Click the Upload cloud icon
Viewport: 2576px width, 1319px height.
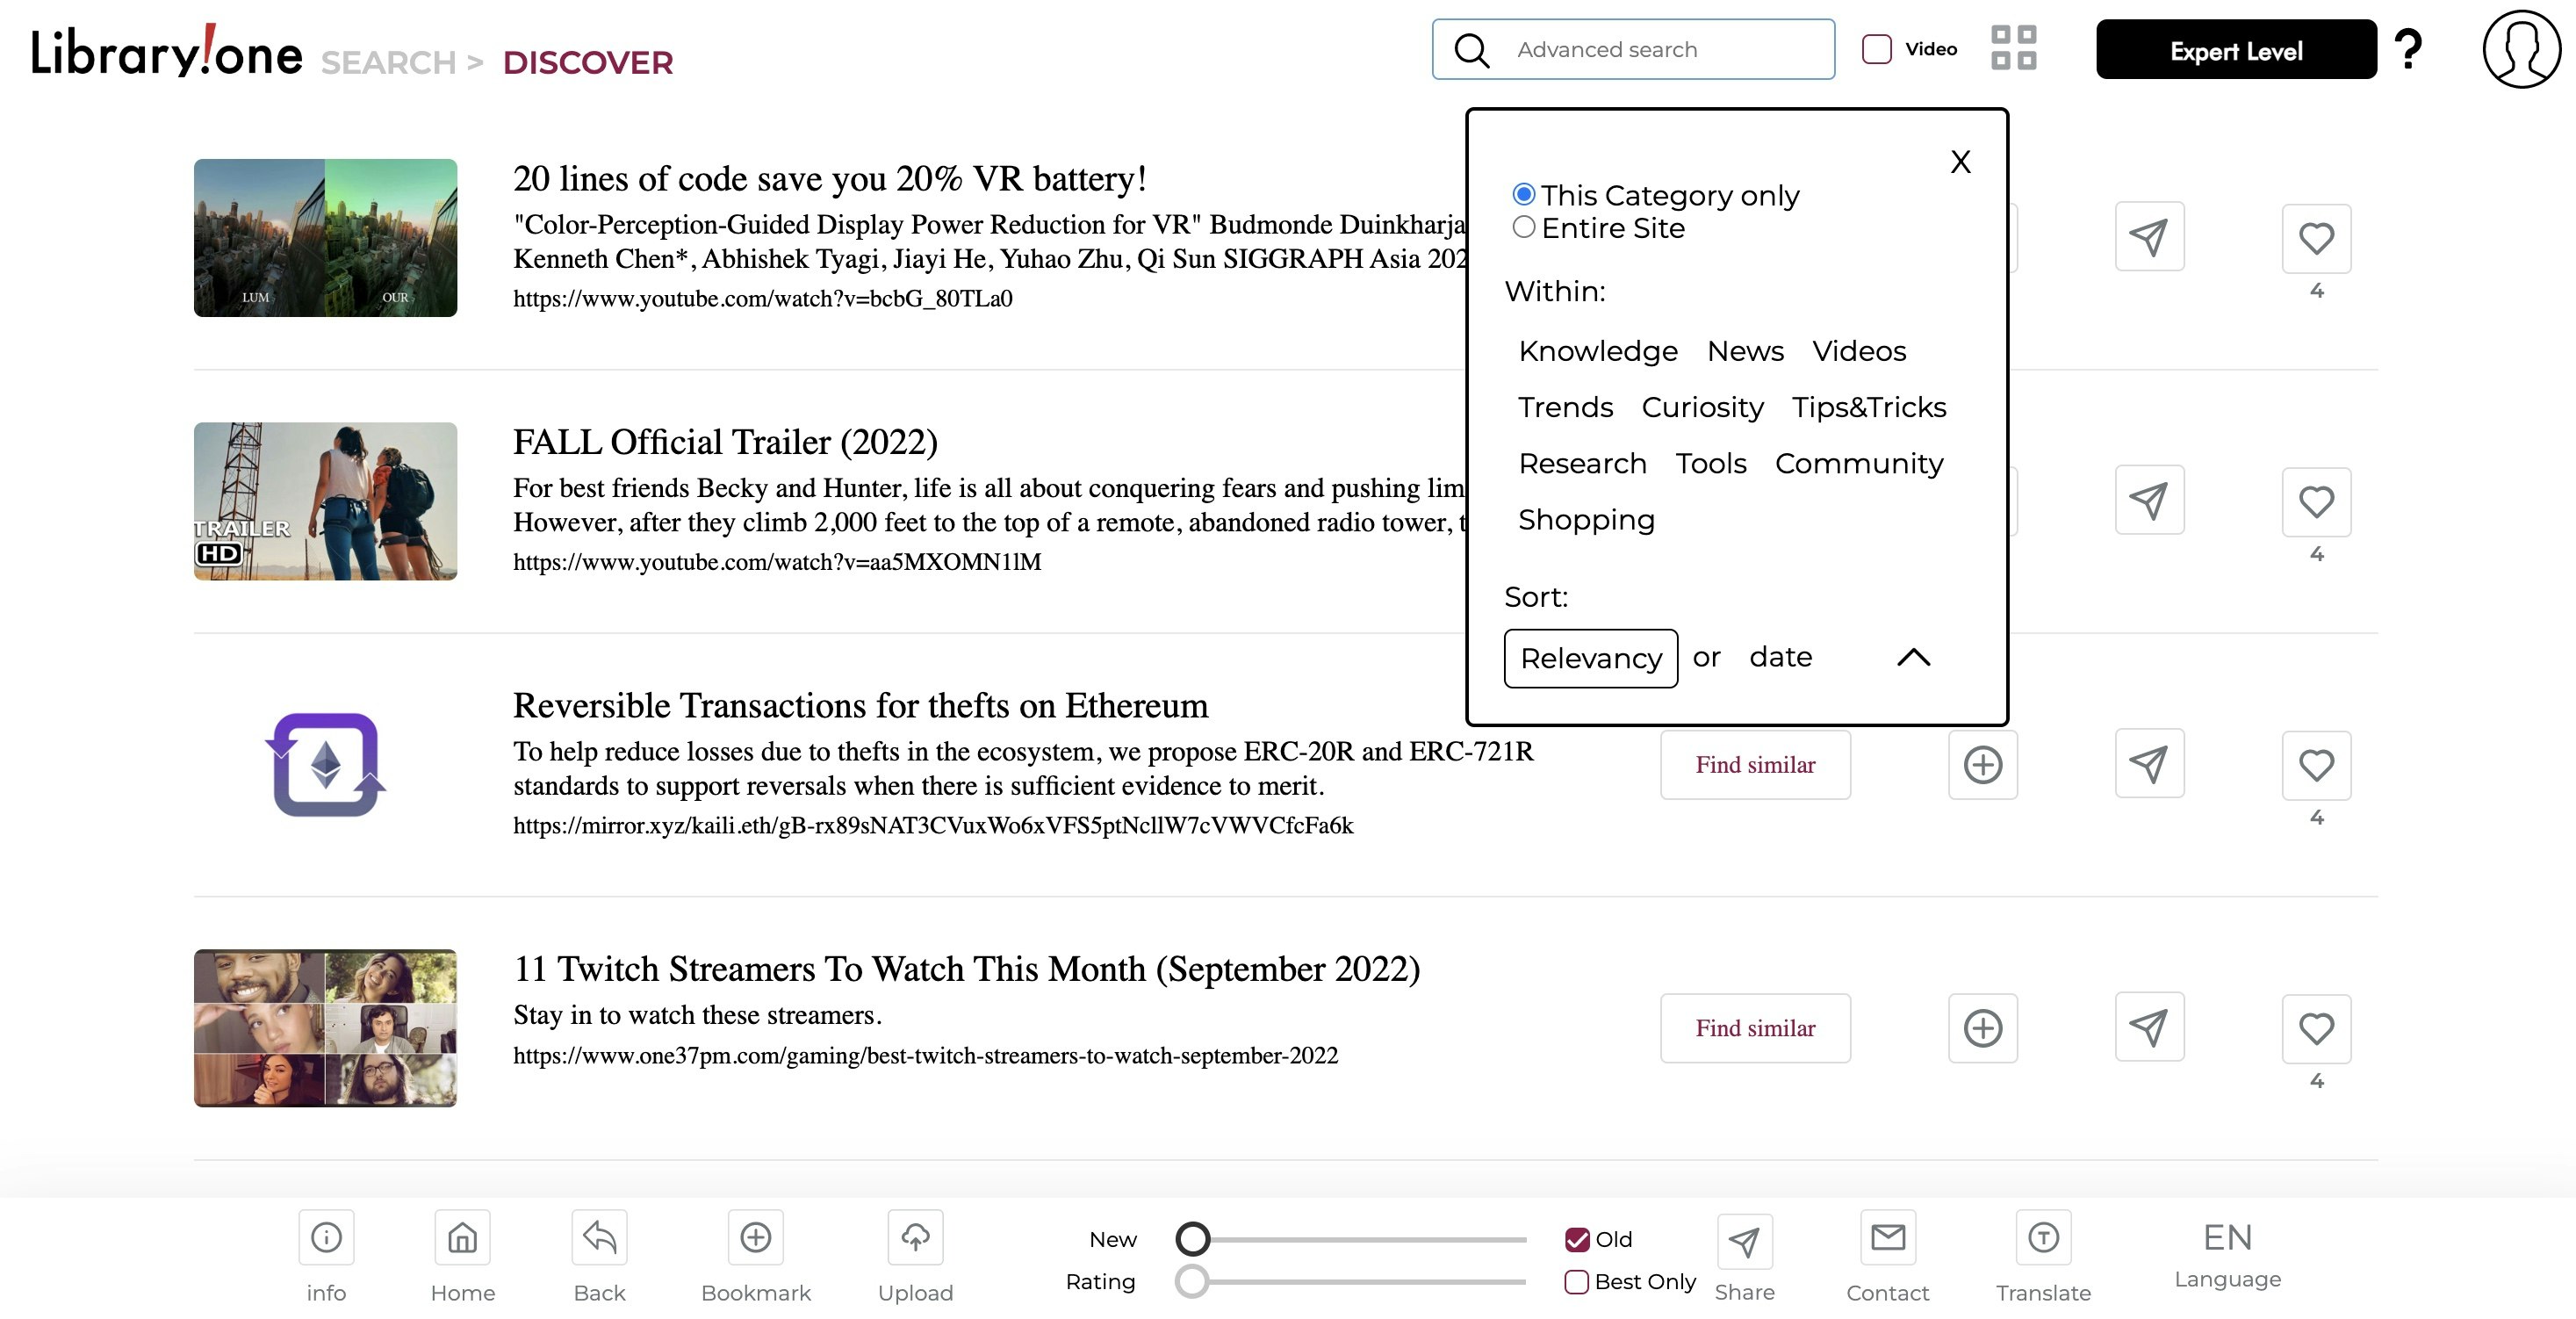915,1238
